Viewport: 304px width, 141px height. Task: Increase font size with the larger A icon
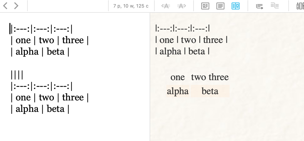(182, 6)
